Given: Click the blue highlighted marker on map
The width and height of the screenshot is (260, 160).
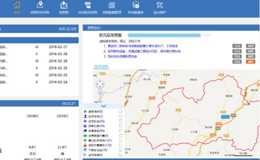Looking at the screenshot, I should click(x=225, y=117).
